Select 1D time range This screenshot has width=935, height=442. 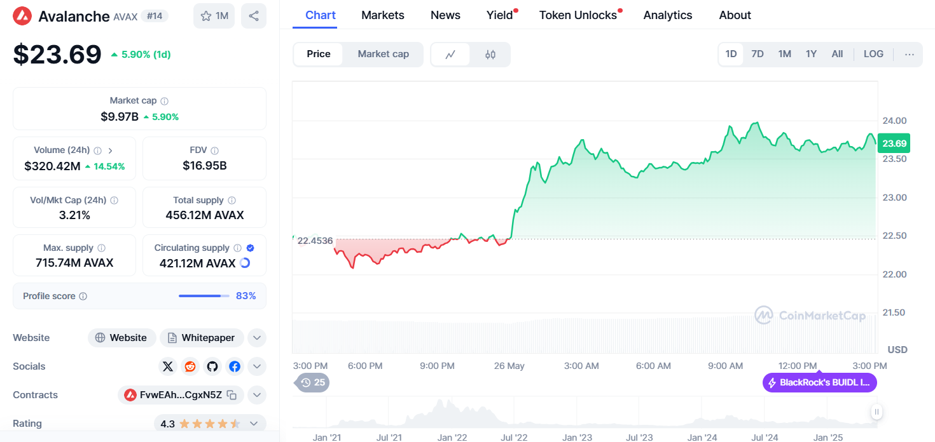click(731, 54)
